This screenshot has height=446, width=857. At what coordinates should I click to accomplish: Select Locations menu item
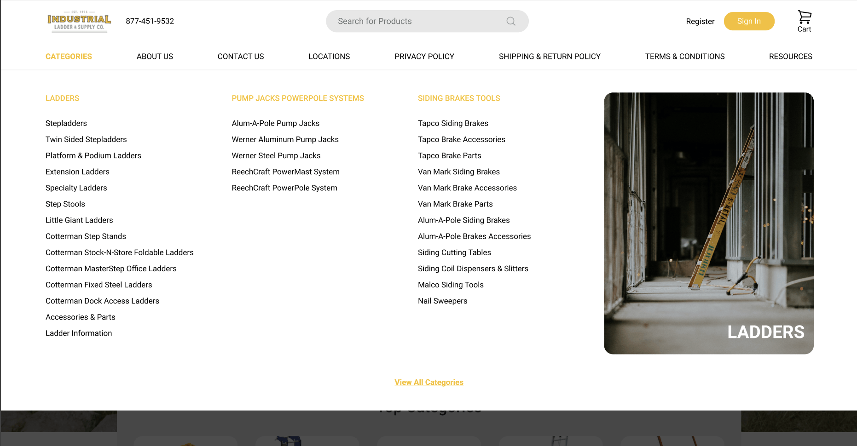tap(329, 57)
